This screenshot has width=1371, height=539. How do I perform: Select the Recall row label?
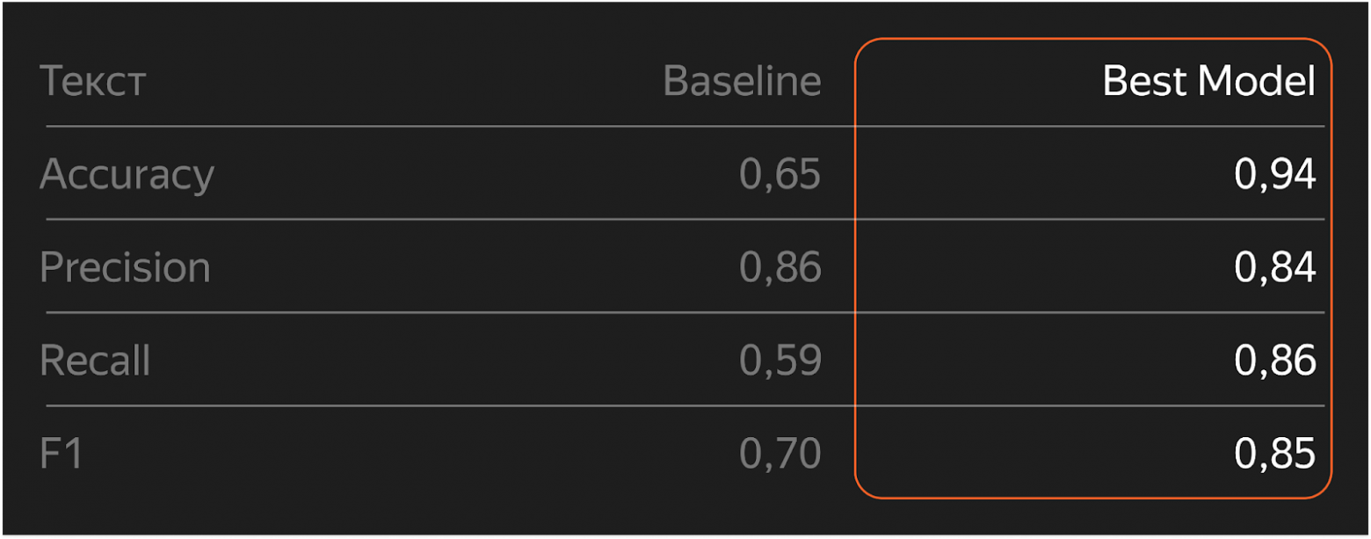tap(95, 361)
